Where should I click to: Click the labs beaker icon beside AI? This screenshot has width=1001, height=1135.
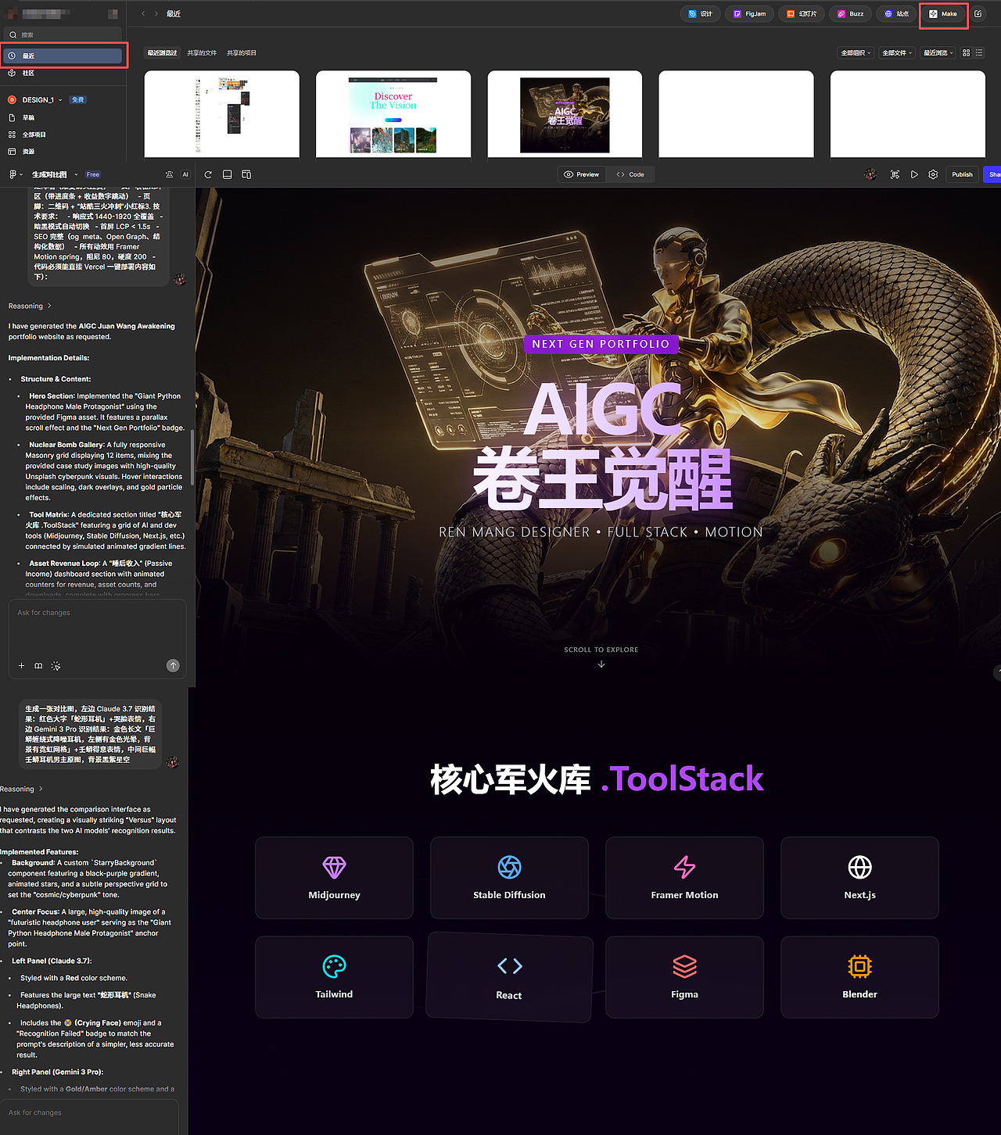click(170, 174)
